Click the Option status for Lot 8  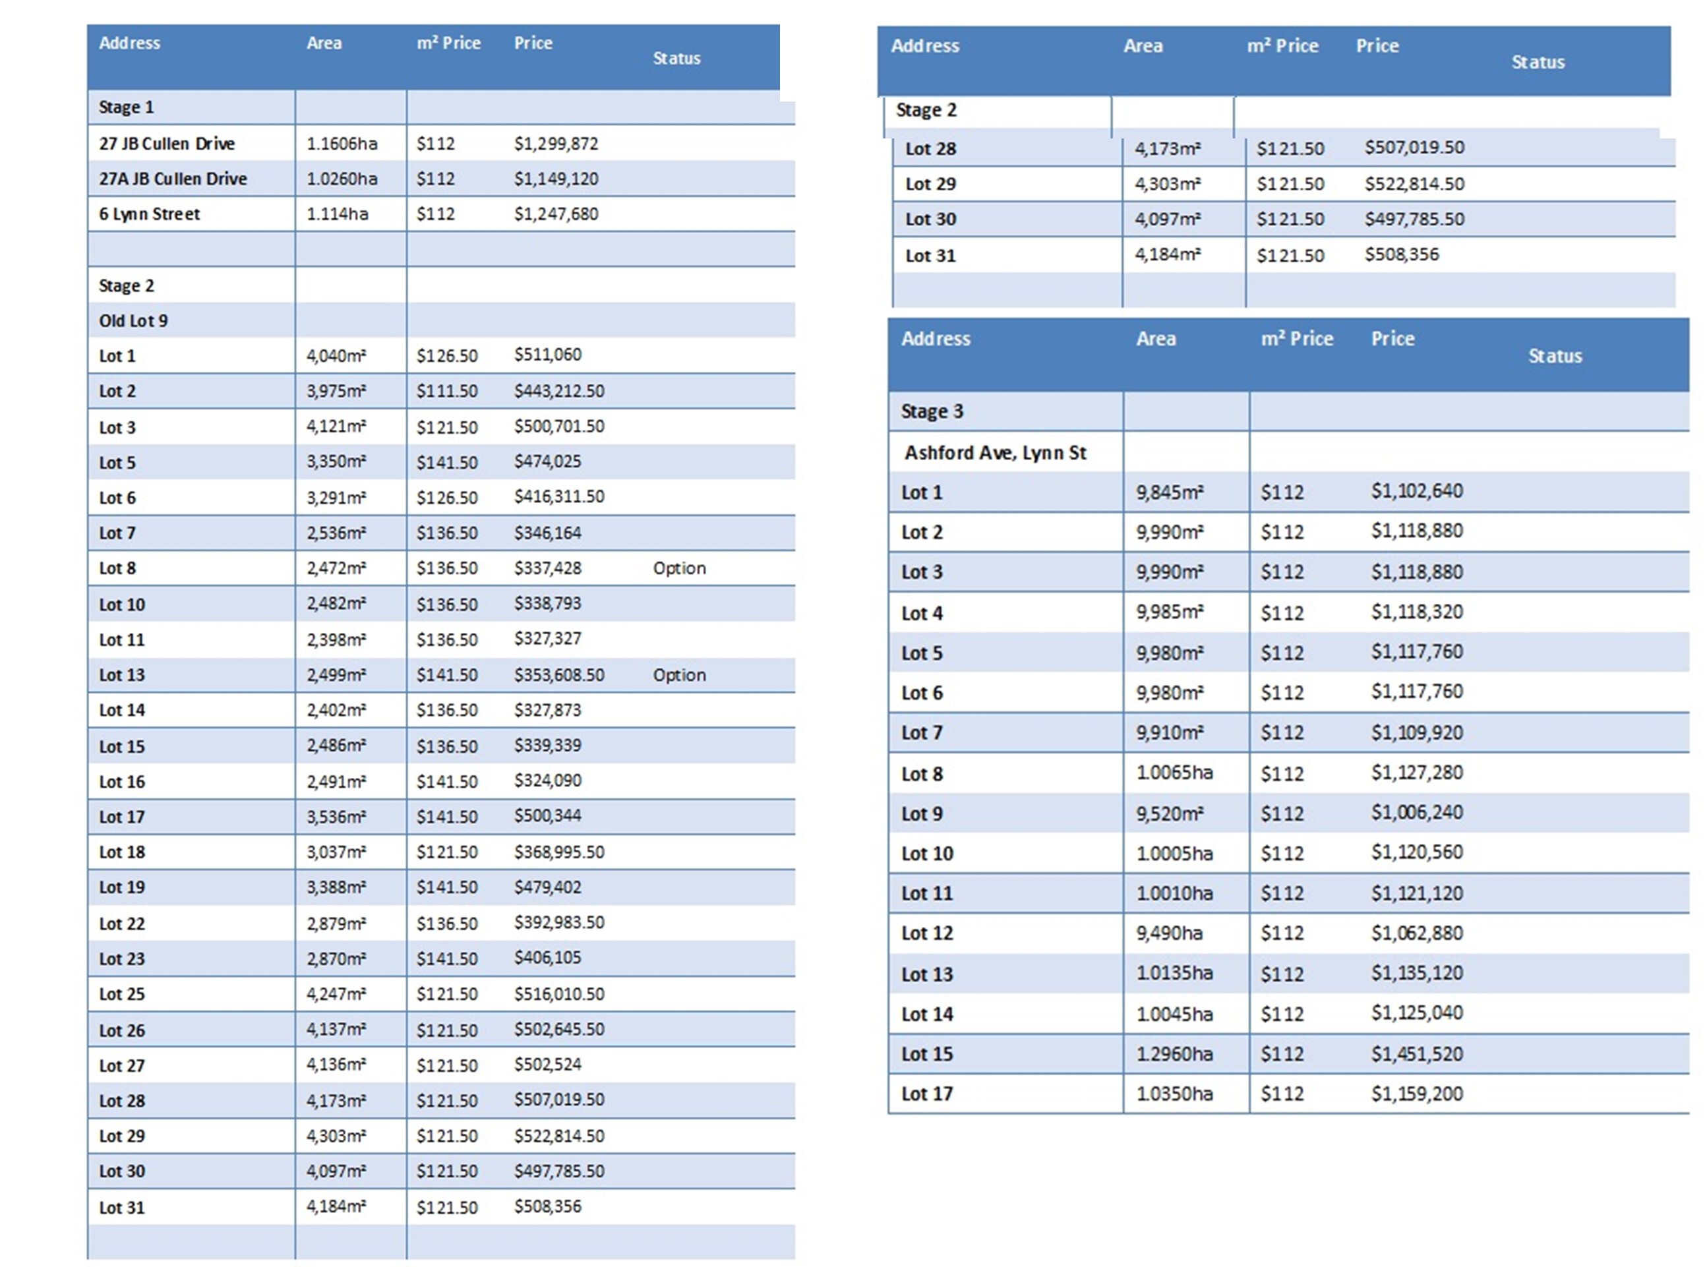[x=679, y=568]
